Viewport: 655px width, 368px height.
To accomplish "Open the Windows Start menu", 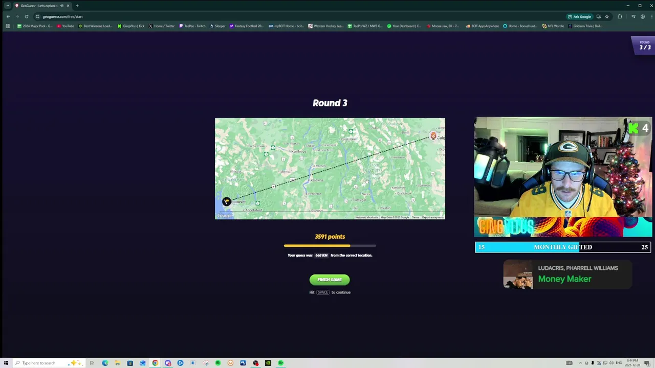I will tap(6, 363).
